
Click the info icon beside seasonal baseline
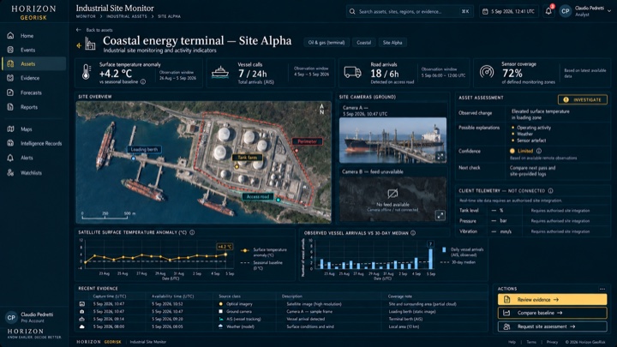(x=143, y=82)
